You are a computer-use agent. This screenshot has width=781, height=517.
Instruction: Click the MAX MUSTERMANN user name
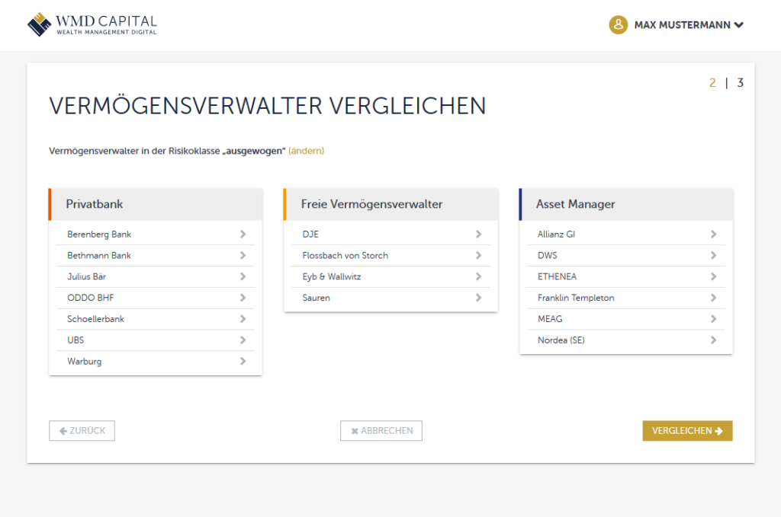point(682,25)
